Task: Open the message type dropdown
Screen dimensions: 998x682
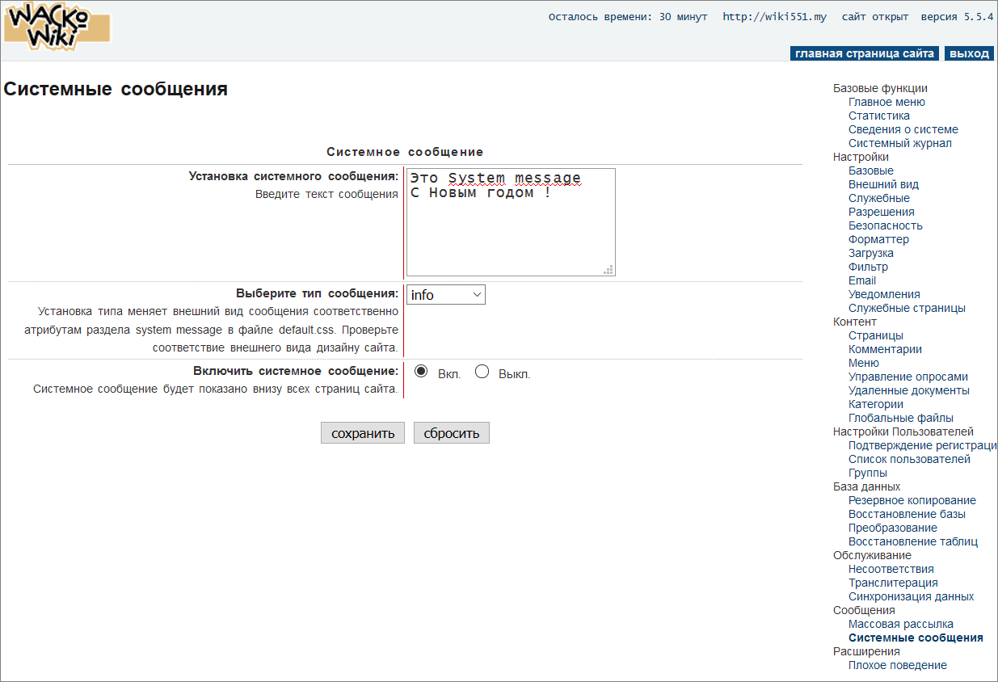Action: point(445,295)
